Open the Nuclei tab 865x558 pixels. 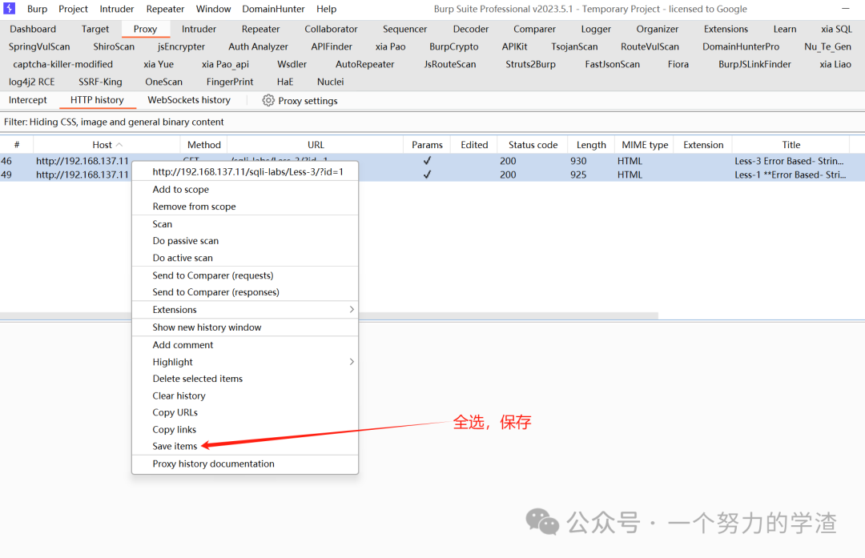(x=331, y=82)
